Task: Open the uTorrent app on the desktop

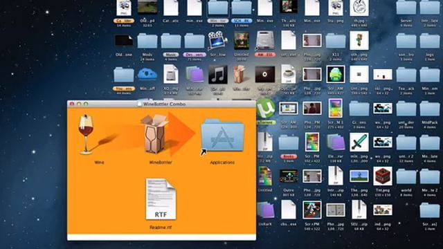Action: [x=266, y=109]
